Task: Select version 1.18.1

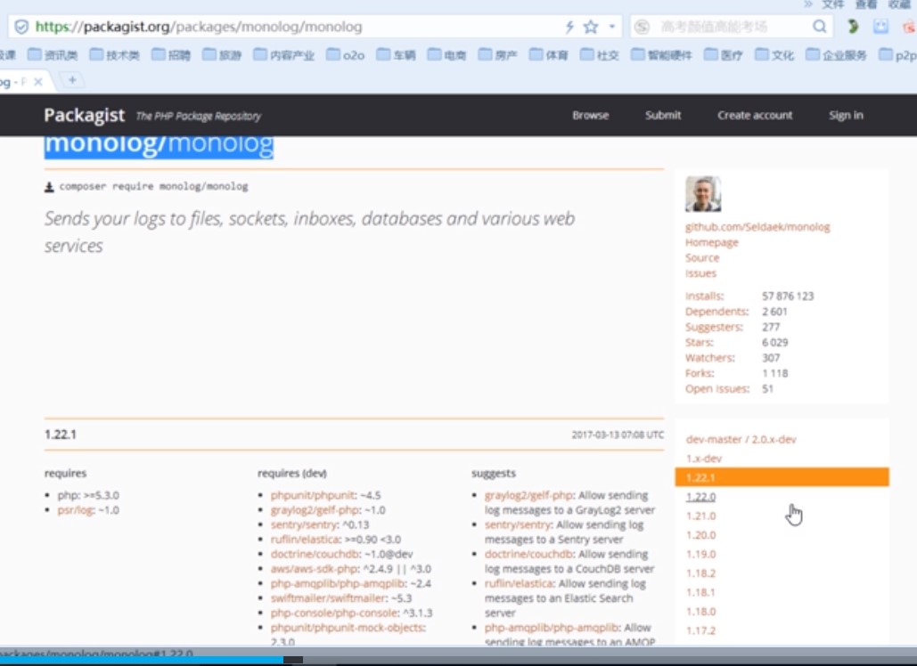Action: [700, 592]
